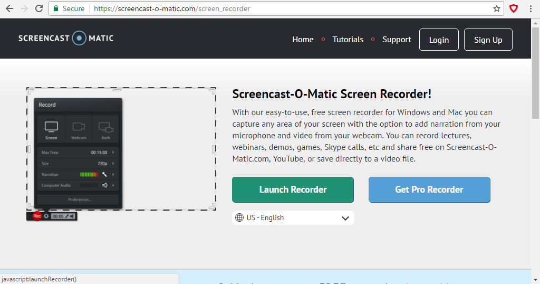
Task: Click the Get Pro Recorder button
Action: pos(429,190)
